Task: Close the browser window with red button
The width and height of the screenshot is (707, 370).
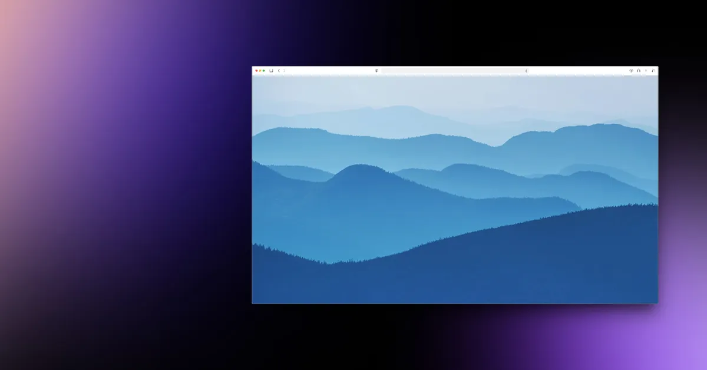Action: click(x=256, y=71)
